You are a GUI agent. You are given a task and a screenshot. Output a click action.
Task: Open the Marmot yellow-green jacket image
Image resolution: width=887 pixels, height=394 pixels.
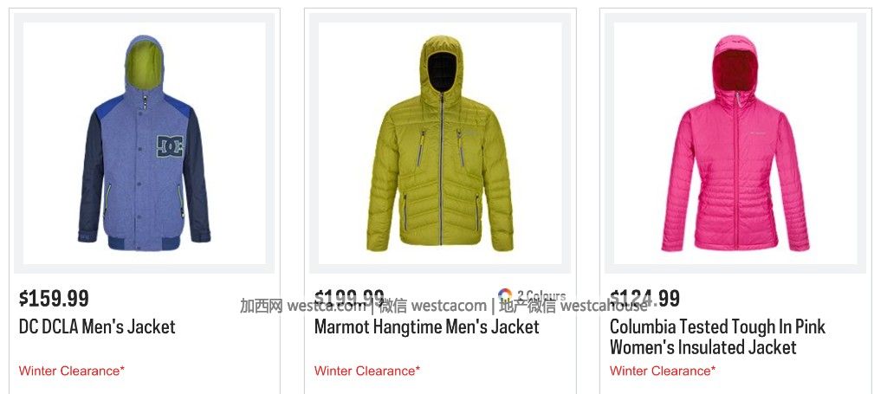point(440,143)
